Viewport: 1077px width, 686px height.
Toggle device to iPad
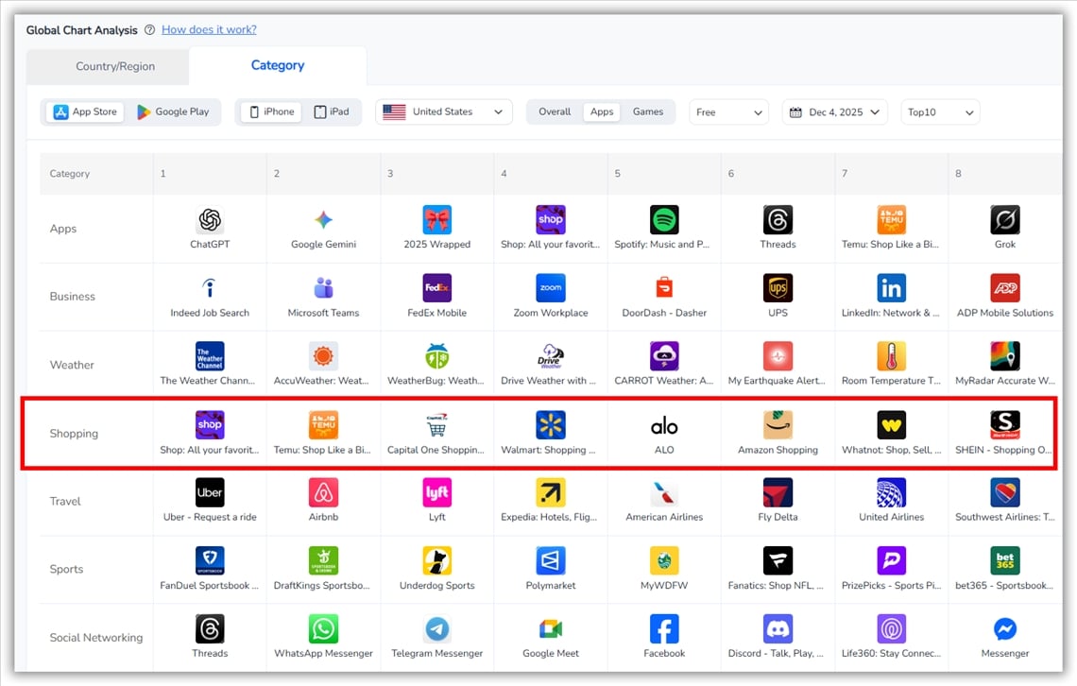coord(332,111)
